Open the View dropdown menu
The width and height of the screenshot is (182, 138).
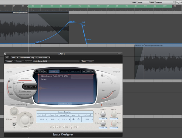point(15,57)
